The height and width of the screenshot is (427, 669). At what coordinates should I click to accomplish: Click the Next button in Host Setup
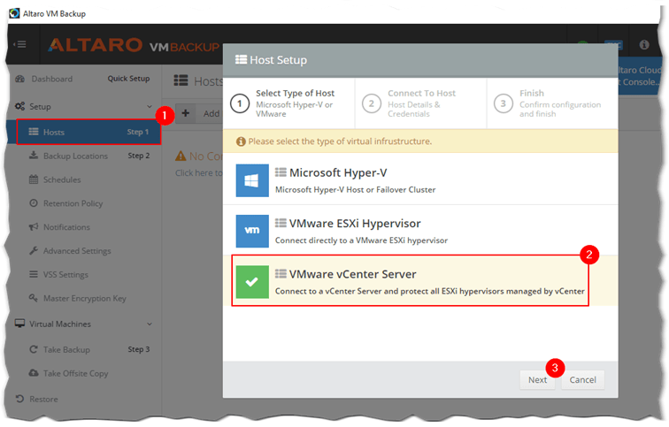pyautogui.click(x=537, y=379)
